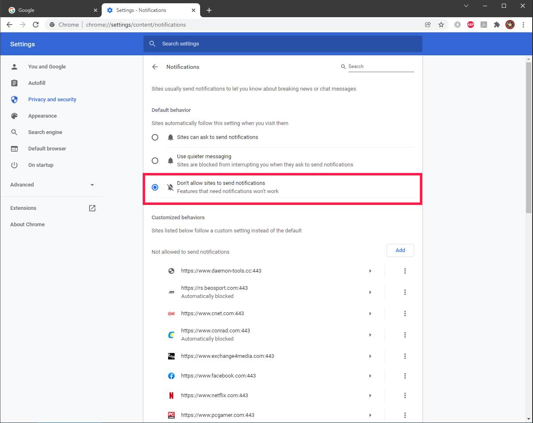The height and width of the screenshot is (423, 533).
Task: Click the share page icon in address bar
Action: pos(428,25)
